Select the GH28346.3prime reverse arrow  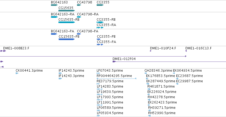tap(146, 73)
